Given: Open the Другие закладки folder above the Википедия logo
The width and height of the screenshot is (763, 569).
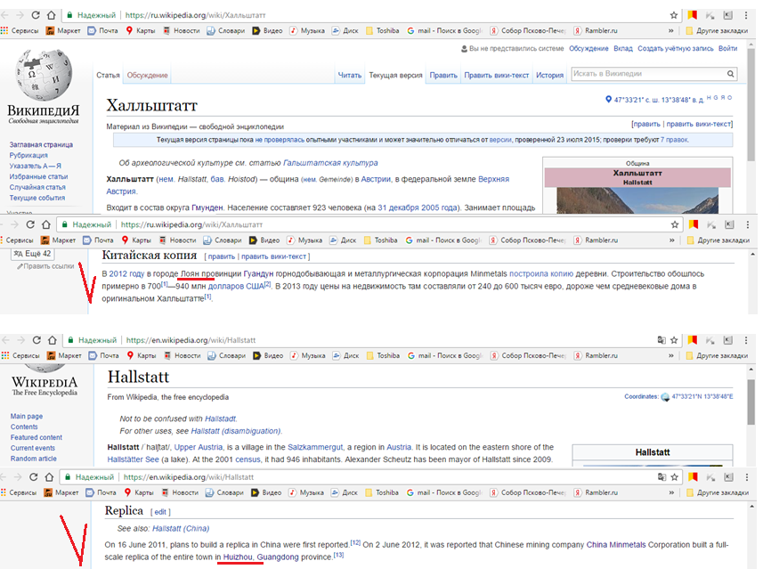Looking at the screenshot, I should pos(717,30).
